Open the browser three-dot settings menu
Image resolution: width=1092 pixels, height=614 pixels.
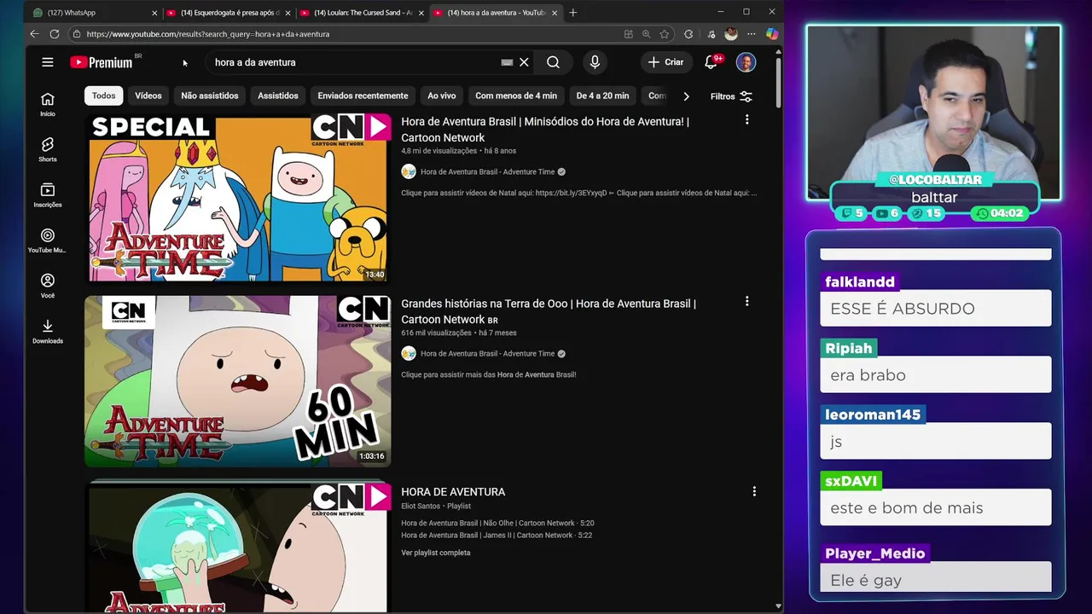point(751,34)
